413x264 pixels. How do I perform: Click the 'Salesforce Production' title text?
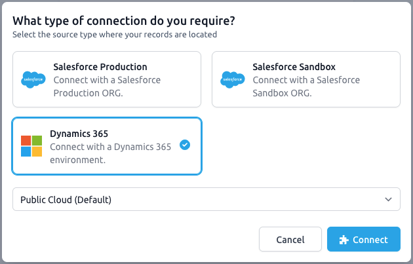click(100, 67)
